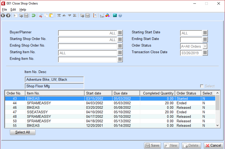Click the Select All button
225x149 pixels.
tap(23, 132)
